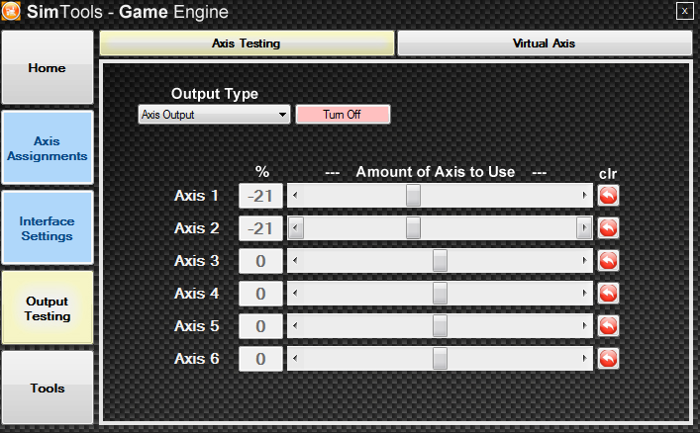The height and width of the screenshot is (433, 700).
Task: Open Interface Settings
Action: 48,228
